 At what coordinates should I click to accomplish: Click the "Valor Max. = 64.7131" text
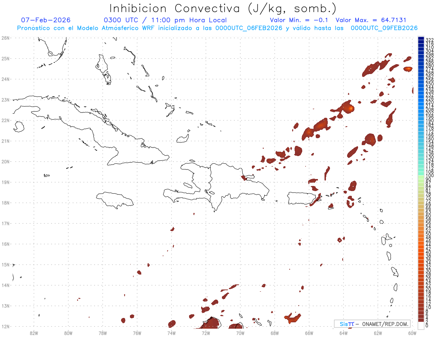click(x=371, y=20)
